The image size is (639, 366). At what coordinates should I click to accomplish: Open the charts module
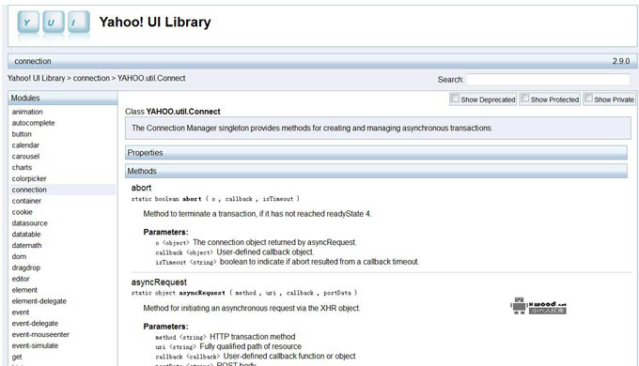(22, 167)
